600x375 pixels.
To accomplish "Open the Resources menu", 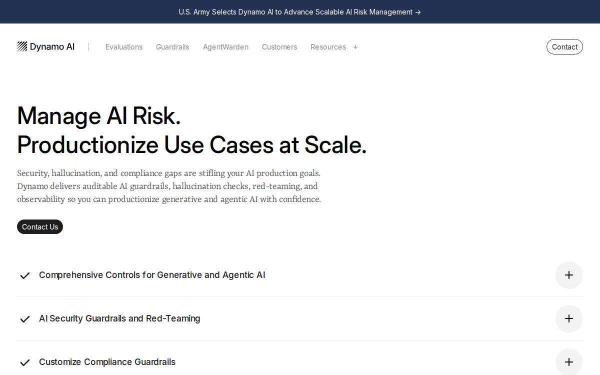I will [328, 47].
